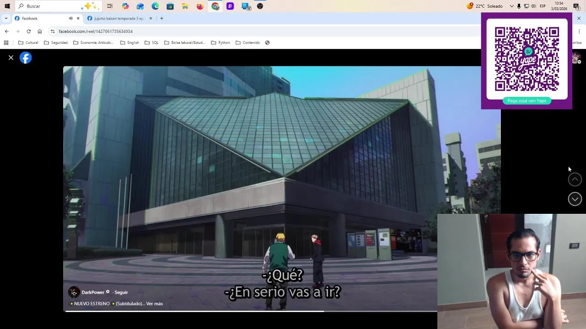
Task: Click the Buscar taskbar search box
Action: click(58, 6)
